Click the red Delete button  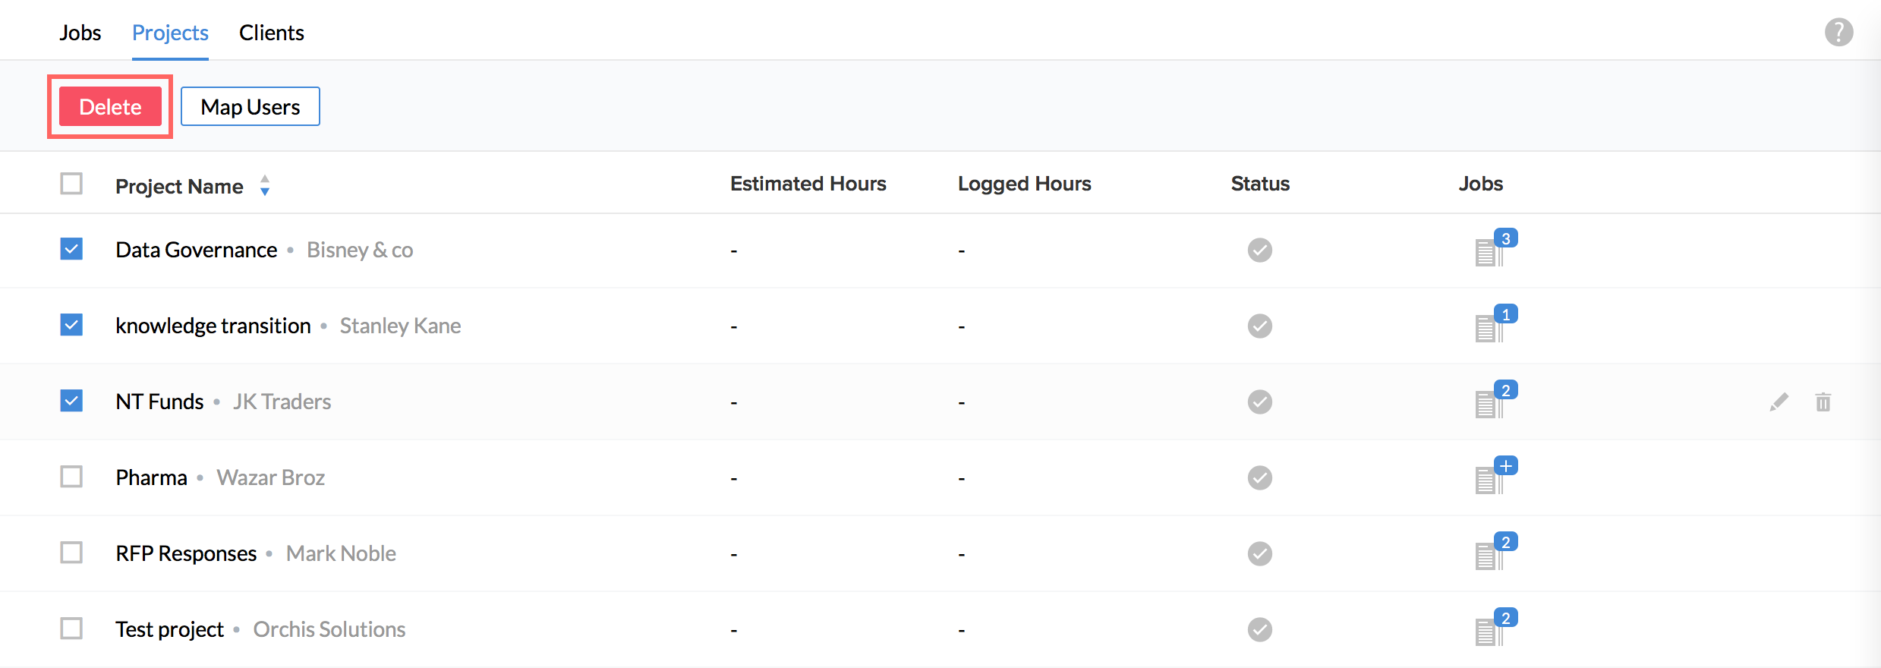[110, 106]
